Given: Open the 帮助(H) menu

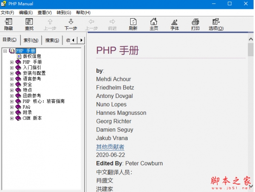Looking at the screenshot, I should click(83, 12).
